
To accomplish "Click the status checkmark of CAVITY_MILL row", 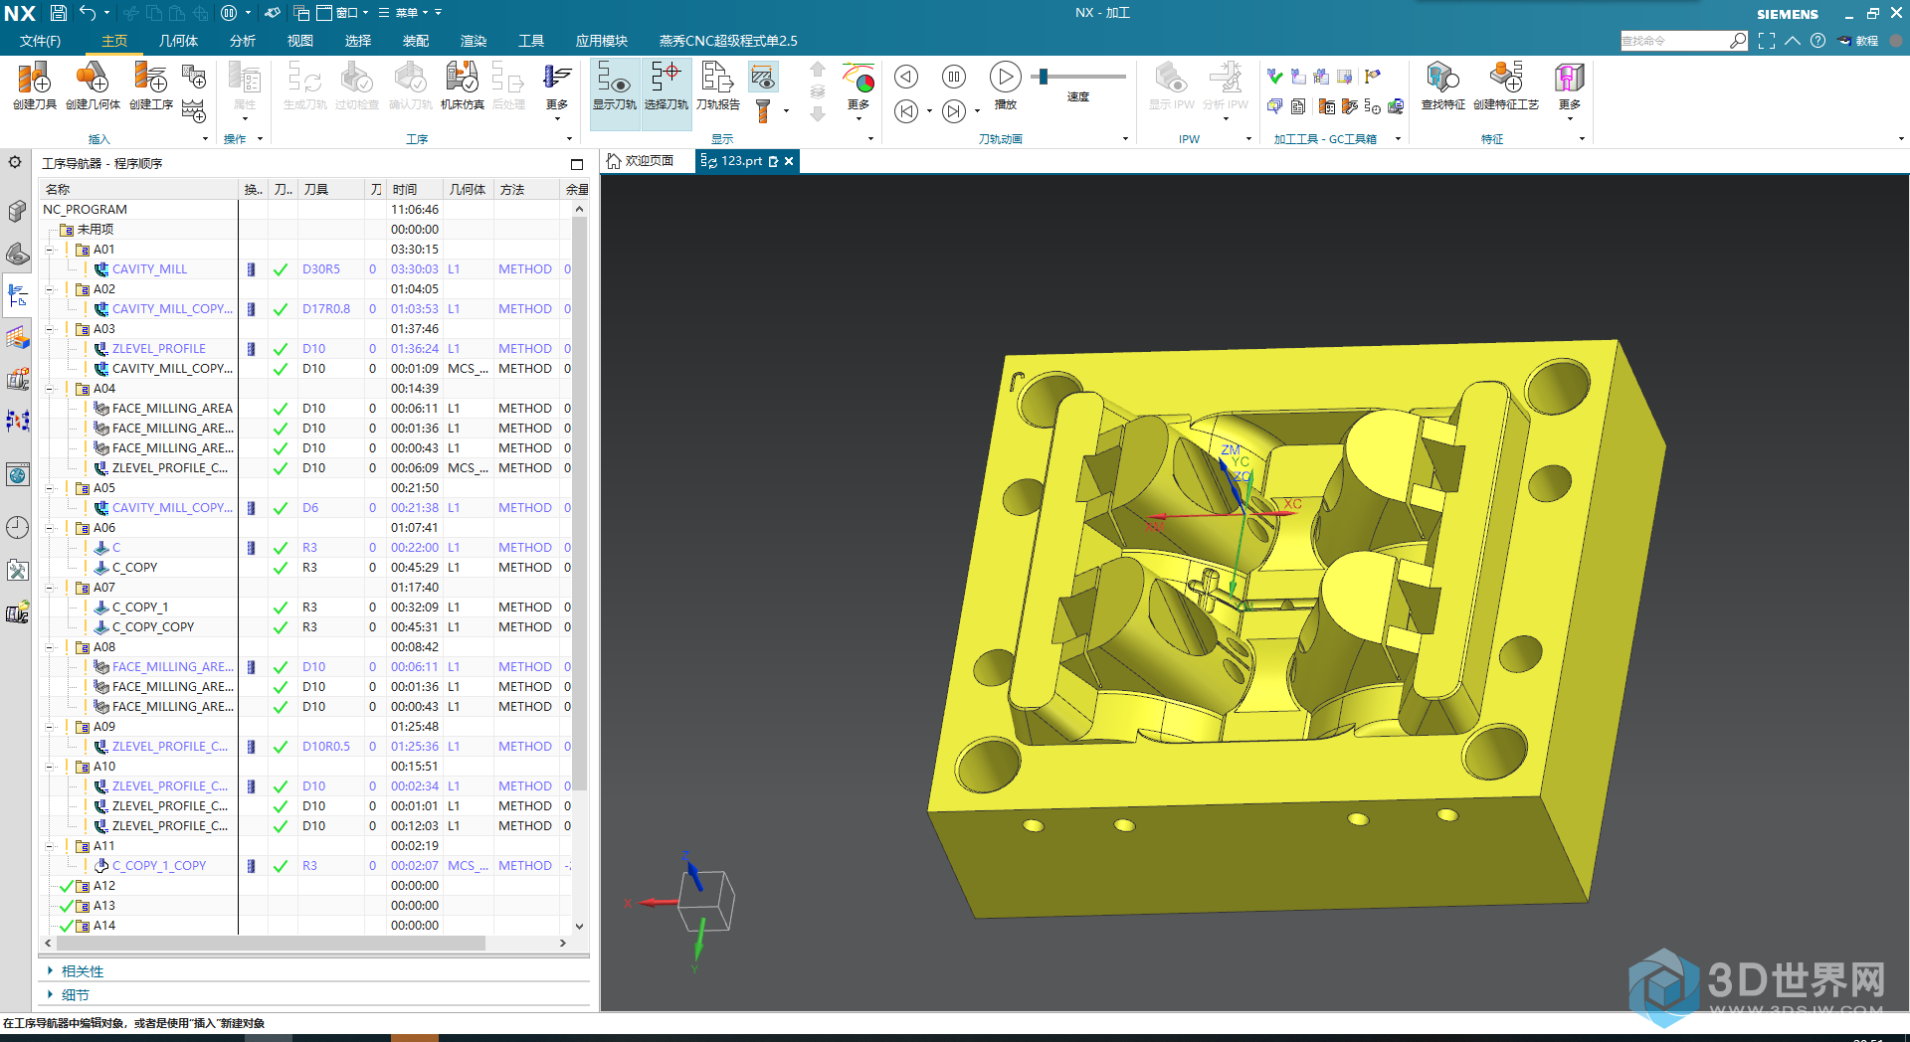I will pos(281,269).
